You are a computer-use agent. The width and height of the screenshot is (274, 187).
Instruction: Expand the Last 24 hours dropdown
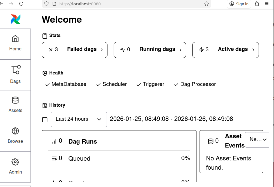coord(79,119)
